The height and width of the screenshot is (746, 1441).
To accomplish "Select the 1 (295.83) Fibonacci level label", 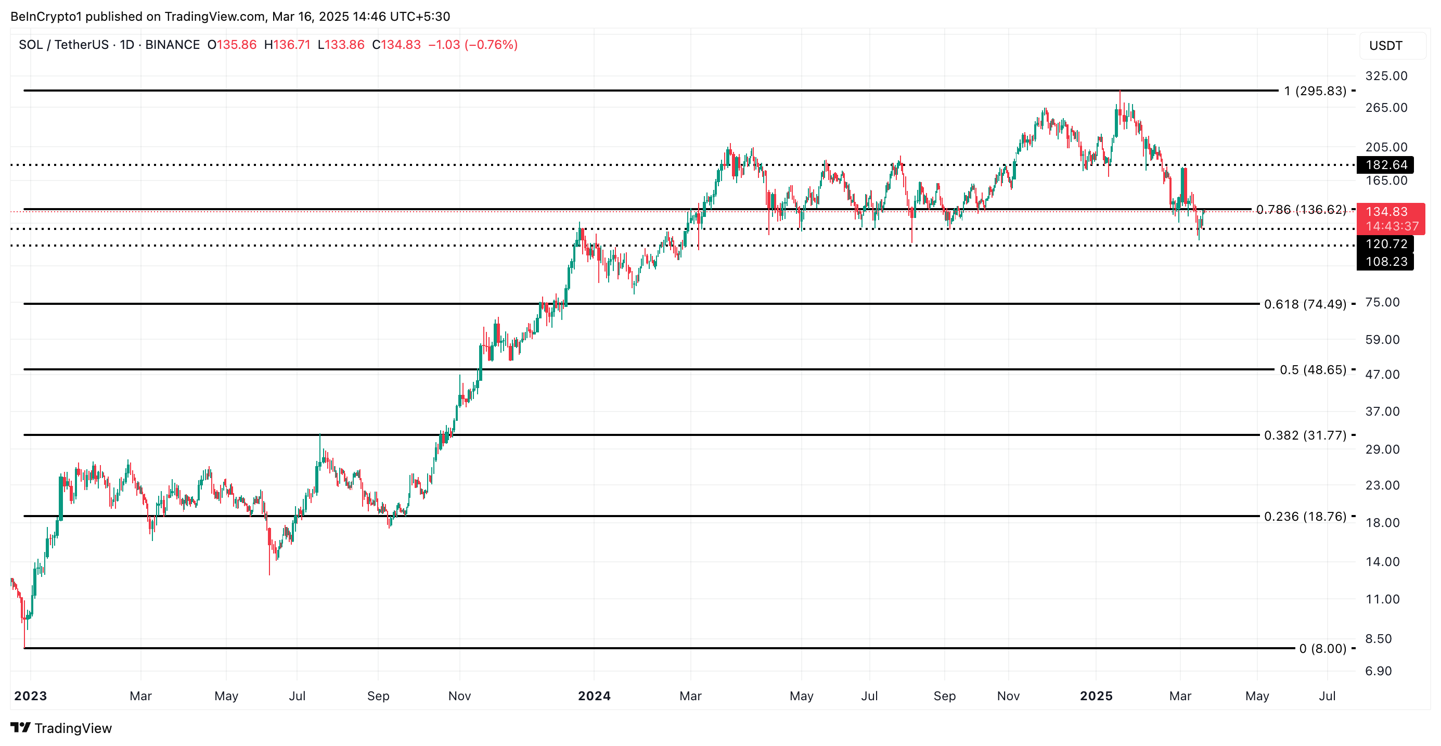I will pos(1315,91).
